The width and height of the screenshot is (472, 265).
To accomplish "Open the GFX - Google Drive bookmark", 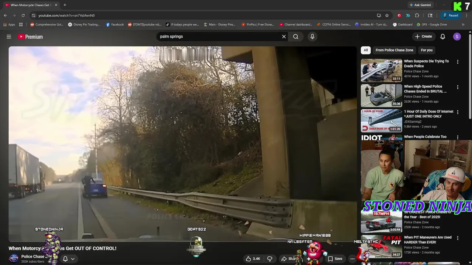I will click(431, 25).
